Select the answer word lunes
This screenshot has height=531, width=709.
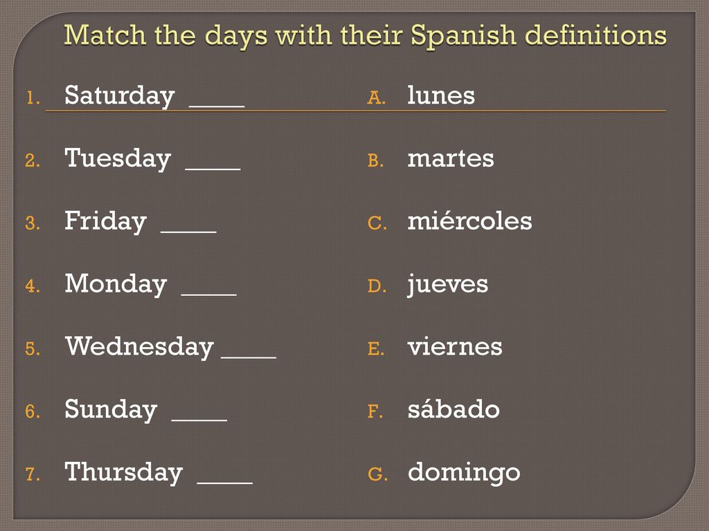pos(441,95)
